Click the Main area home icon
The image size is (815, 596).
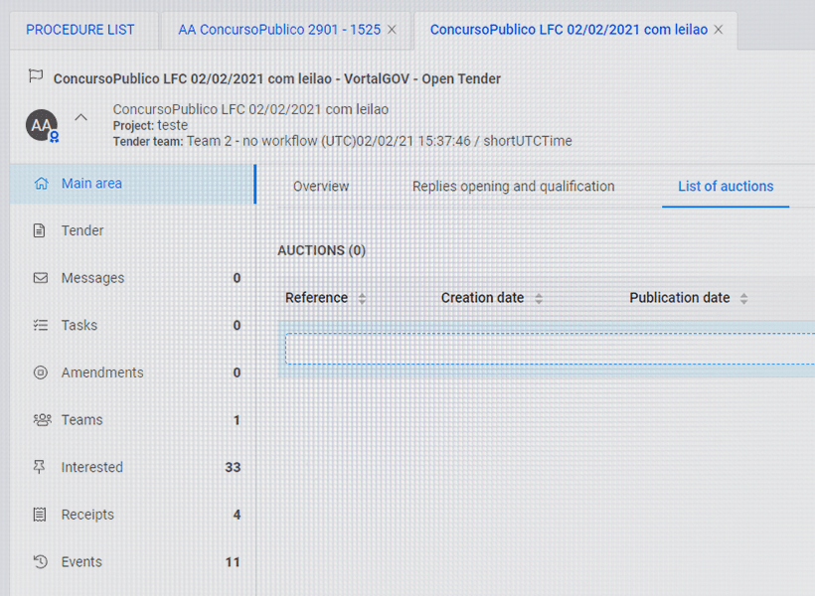[x=41, y=184]
